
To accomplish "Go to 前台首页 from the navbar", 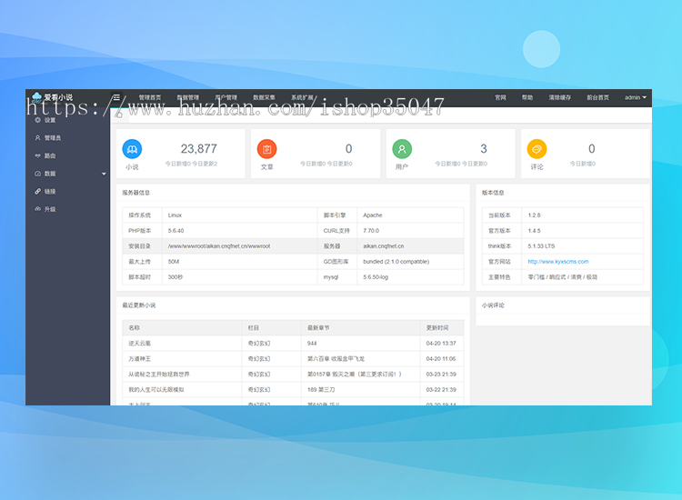I will tap(598, 97).
